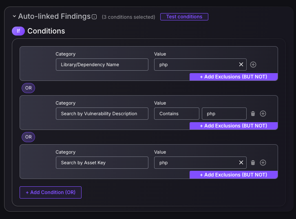Open Search by Asset Key category dropdown
296x219 pixels.
[x=102, y=163]
